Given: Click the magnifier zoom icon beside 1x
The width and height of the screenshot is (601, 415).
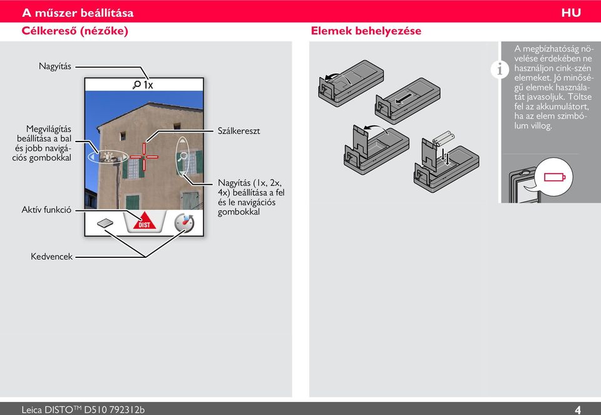Looking at the screenshot, I should pos(137,85).
